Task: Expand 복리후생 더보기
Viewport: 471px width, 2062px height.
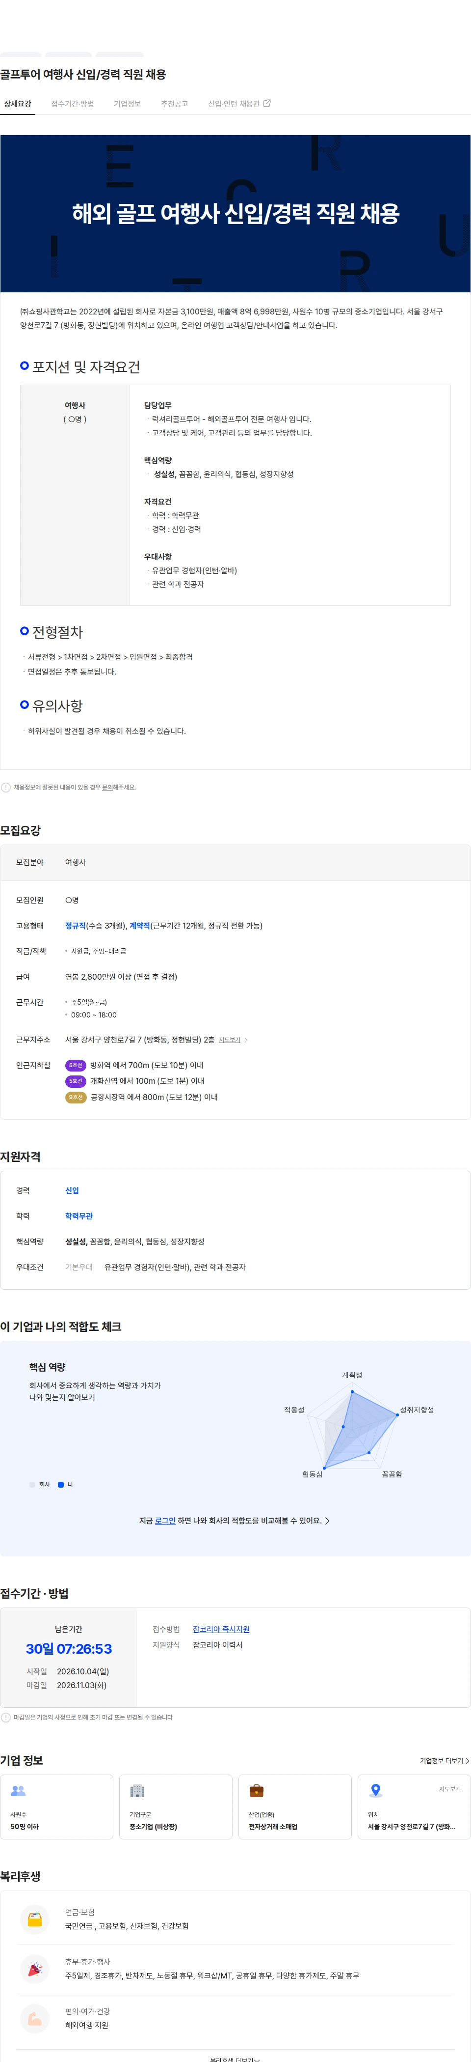Action: pyautogui.click(x=235, y=2059)
